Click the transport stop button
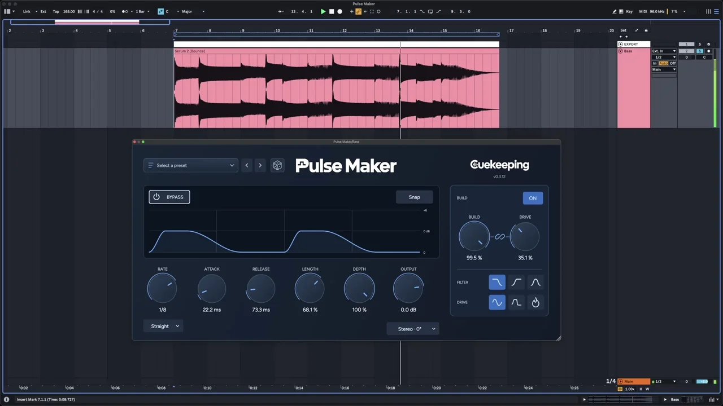Viewport: 723px width, 406px height. click(x=332, y=11)
